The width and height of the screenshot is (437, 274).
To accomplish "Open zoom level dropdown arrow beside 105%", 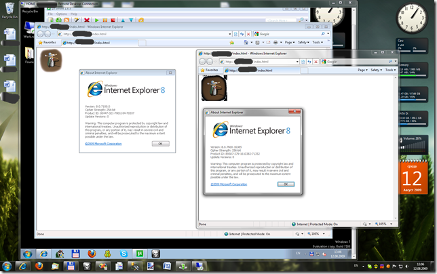I will (391, 224).
